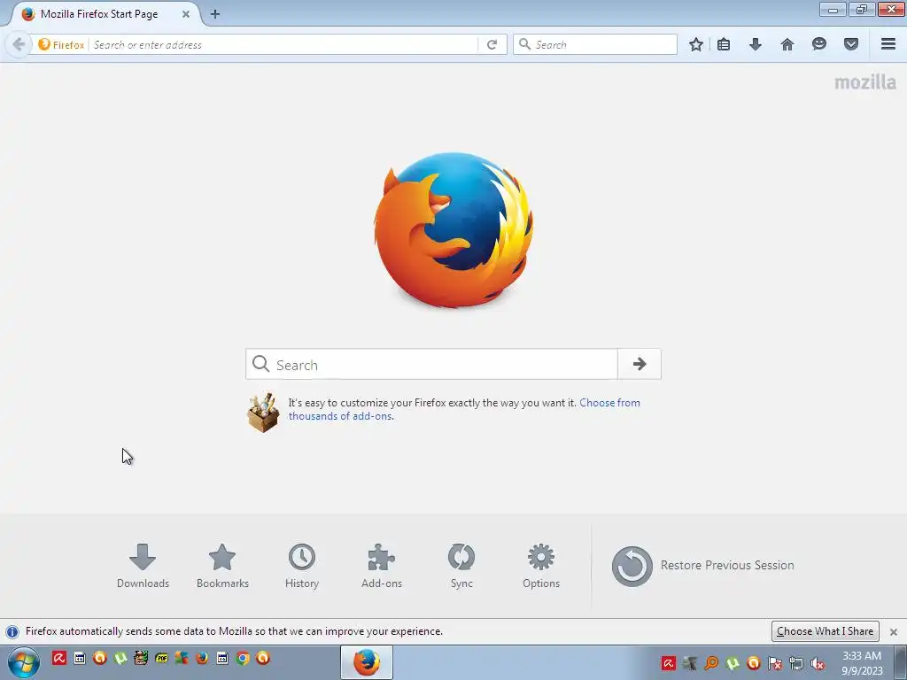This screenshot has height=680, width=907.
Task: Click the Show desktop strip
Action: click(901, 662)
